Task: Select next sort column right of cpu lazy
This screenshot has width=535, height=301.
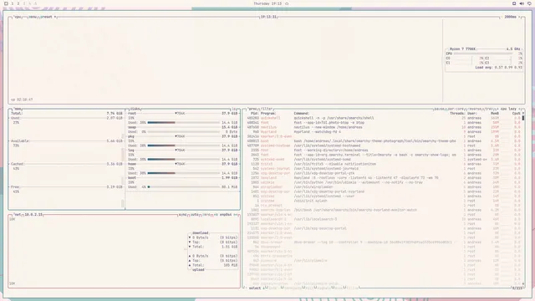Action: (520, 109)
